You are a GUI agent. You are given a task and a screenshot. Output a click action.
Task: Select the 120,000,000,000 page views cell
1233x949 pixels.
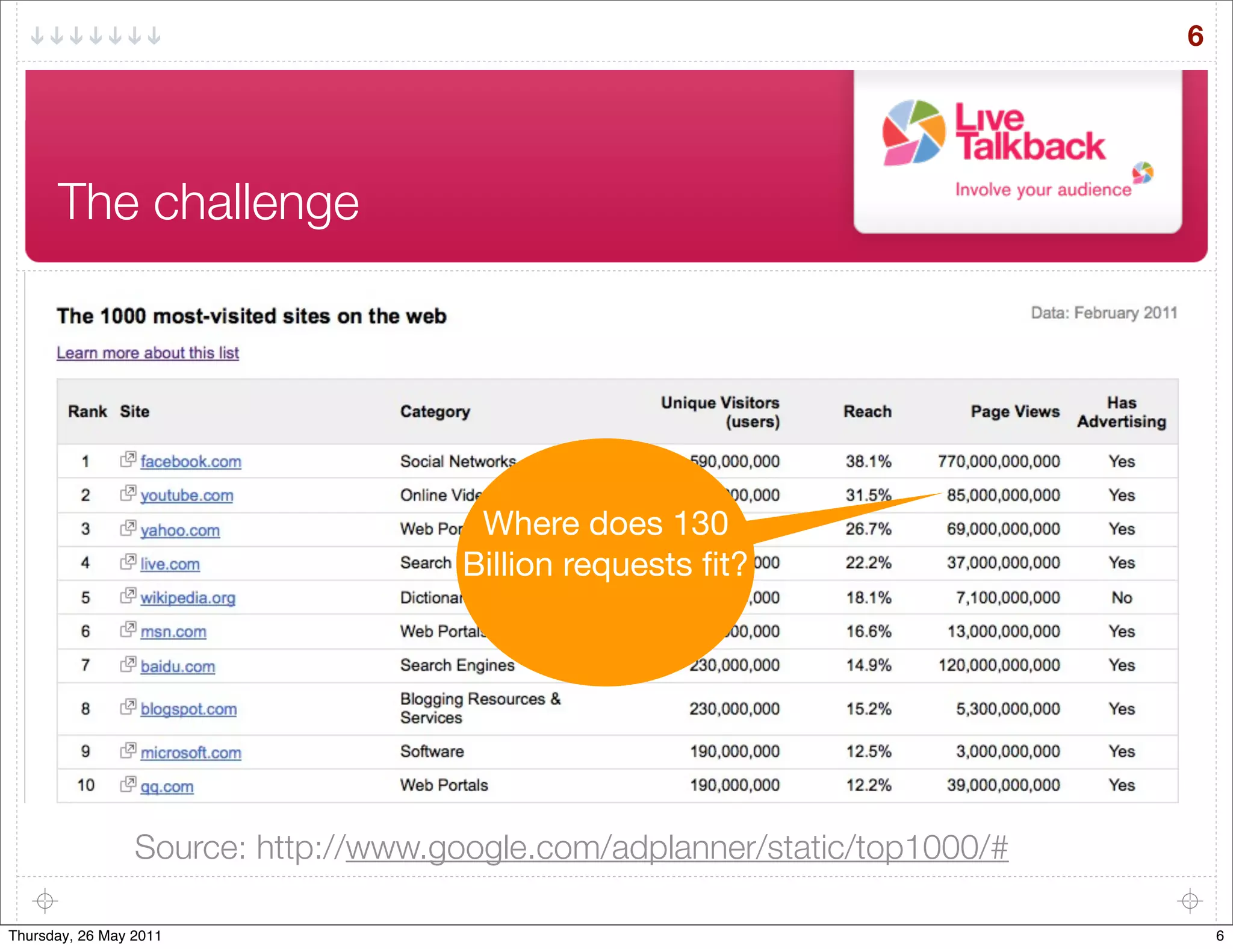(999, 665)
